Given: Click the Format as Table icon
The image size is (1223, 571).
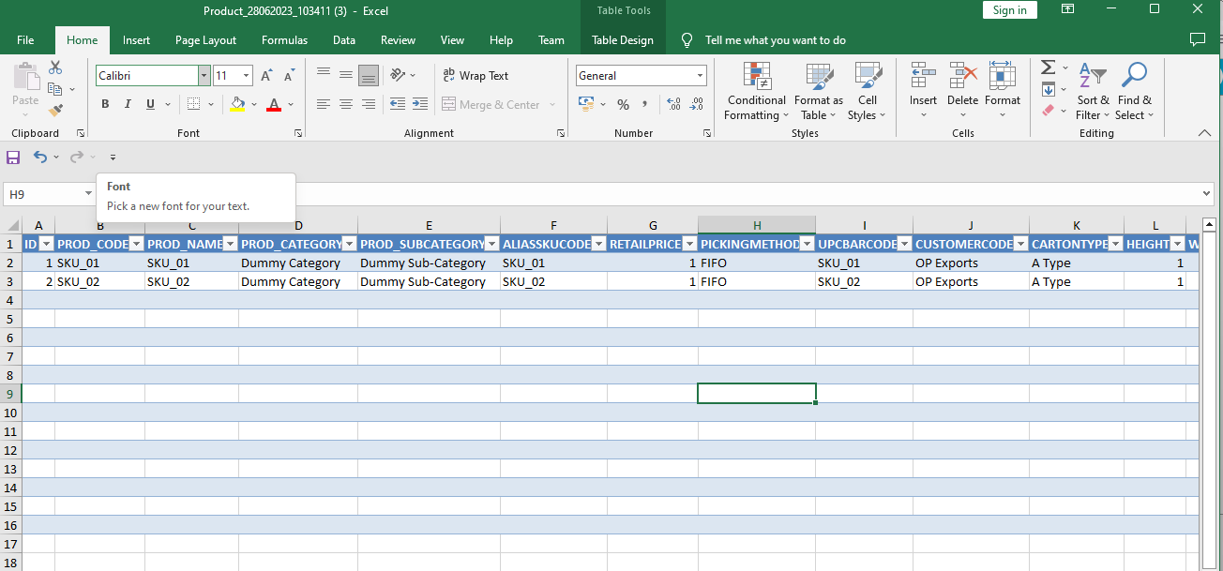Looking at the screenshot, I should click(x=818, y=92).
